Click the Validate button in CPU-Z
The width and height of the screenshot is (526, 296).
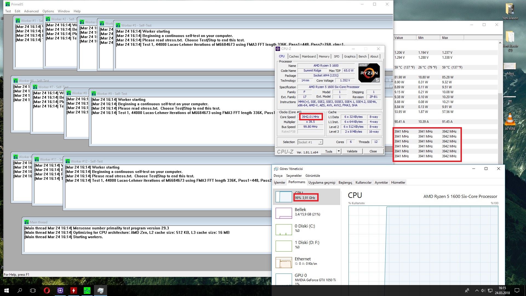point(352,151)
